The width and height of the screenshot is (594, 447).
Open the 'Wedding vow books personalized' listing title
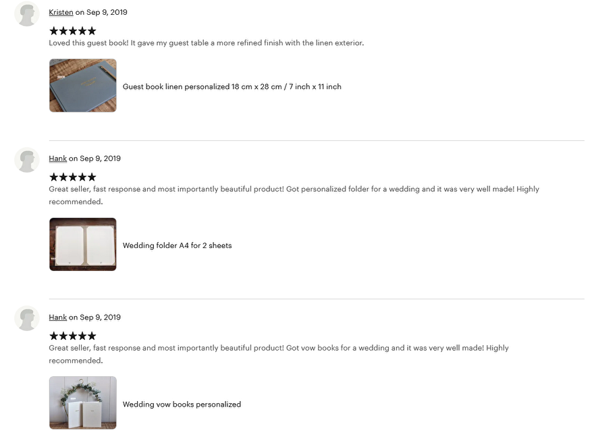pos(182,405)
